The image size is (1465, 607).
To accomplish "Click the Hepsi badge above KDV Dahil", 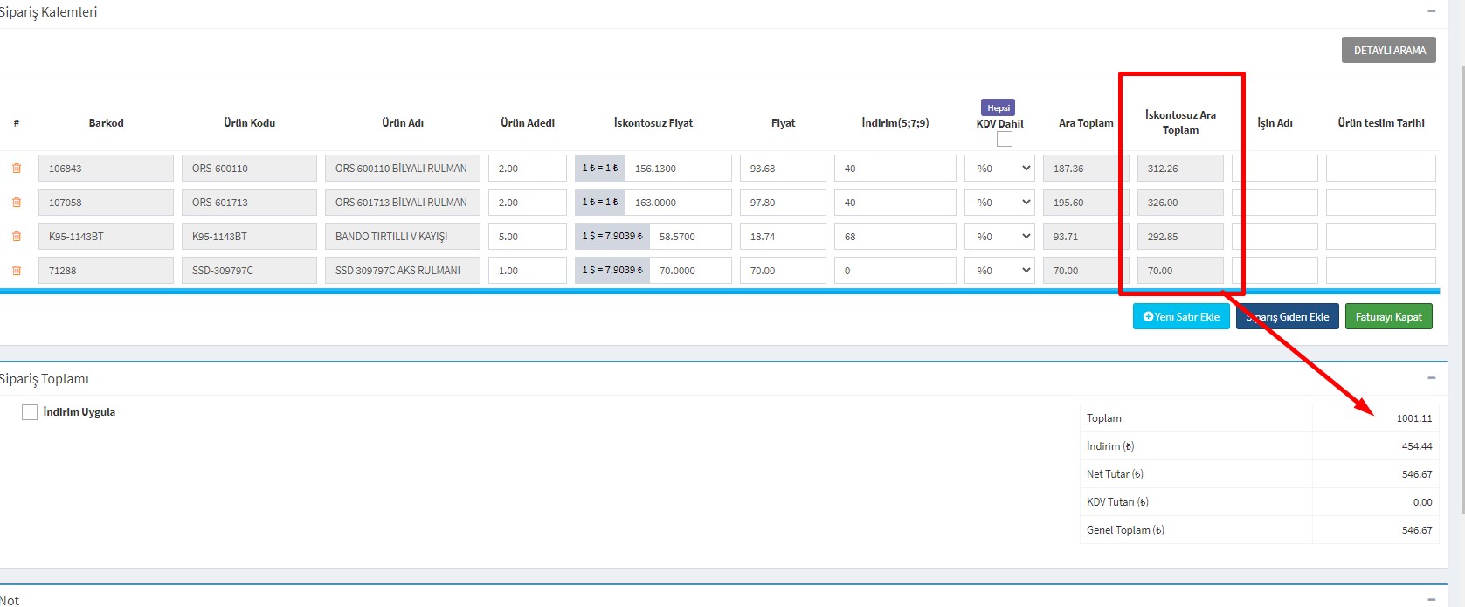I will click(x=999, y=107).
